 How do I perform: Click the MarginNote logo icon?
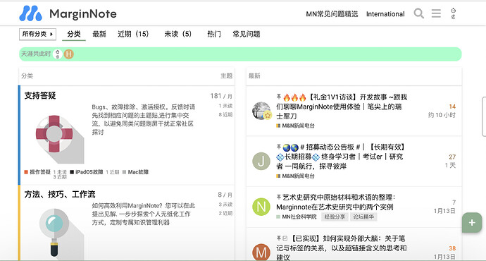coord(30,13)
